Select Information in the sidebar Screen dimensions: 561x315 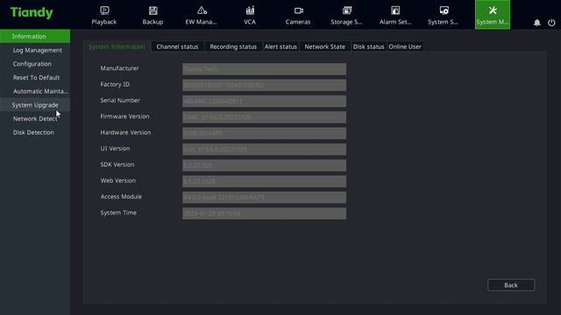pyautogui.click(x=35, y=37)
